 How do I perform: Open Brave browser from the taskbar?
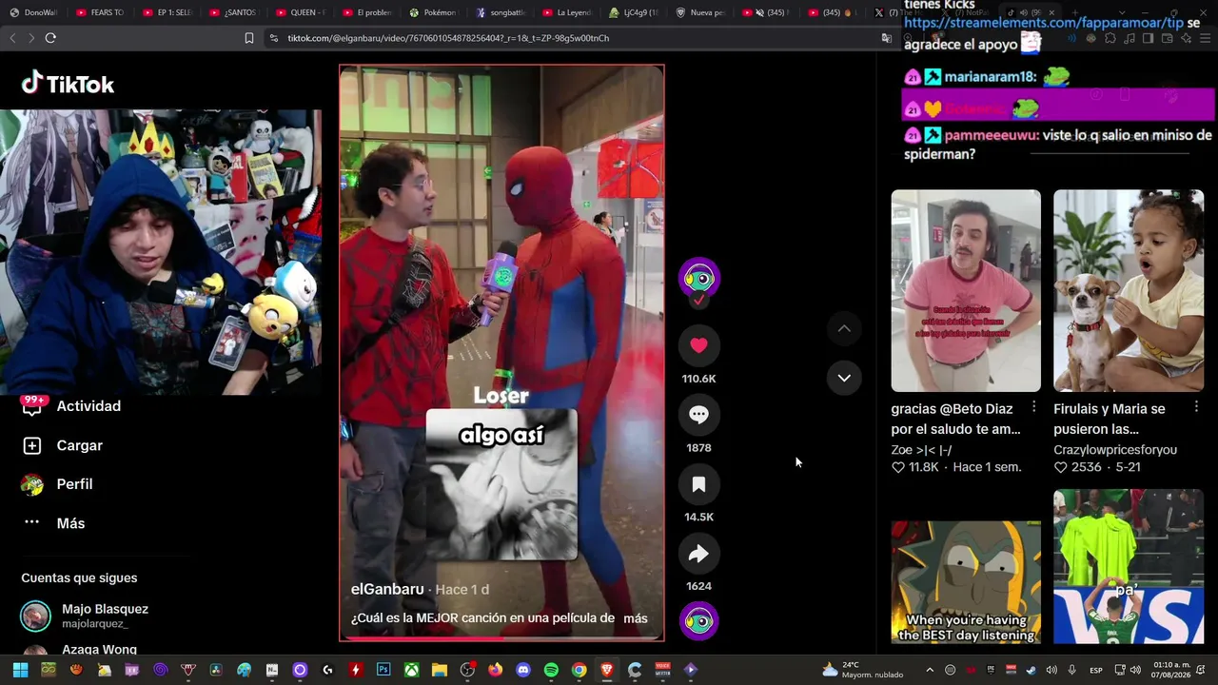tap(607, 670)
